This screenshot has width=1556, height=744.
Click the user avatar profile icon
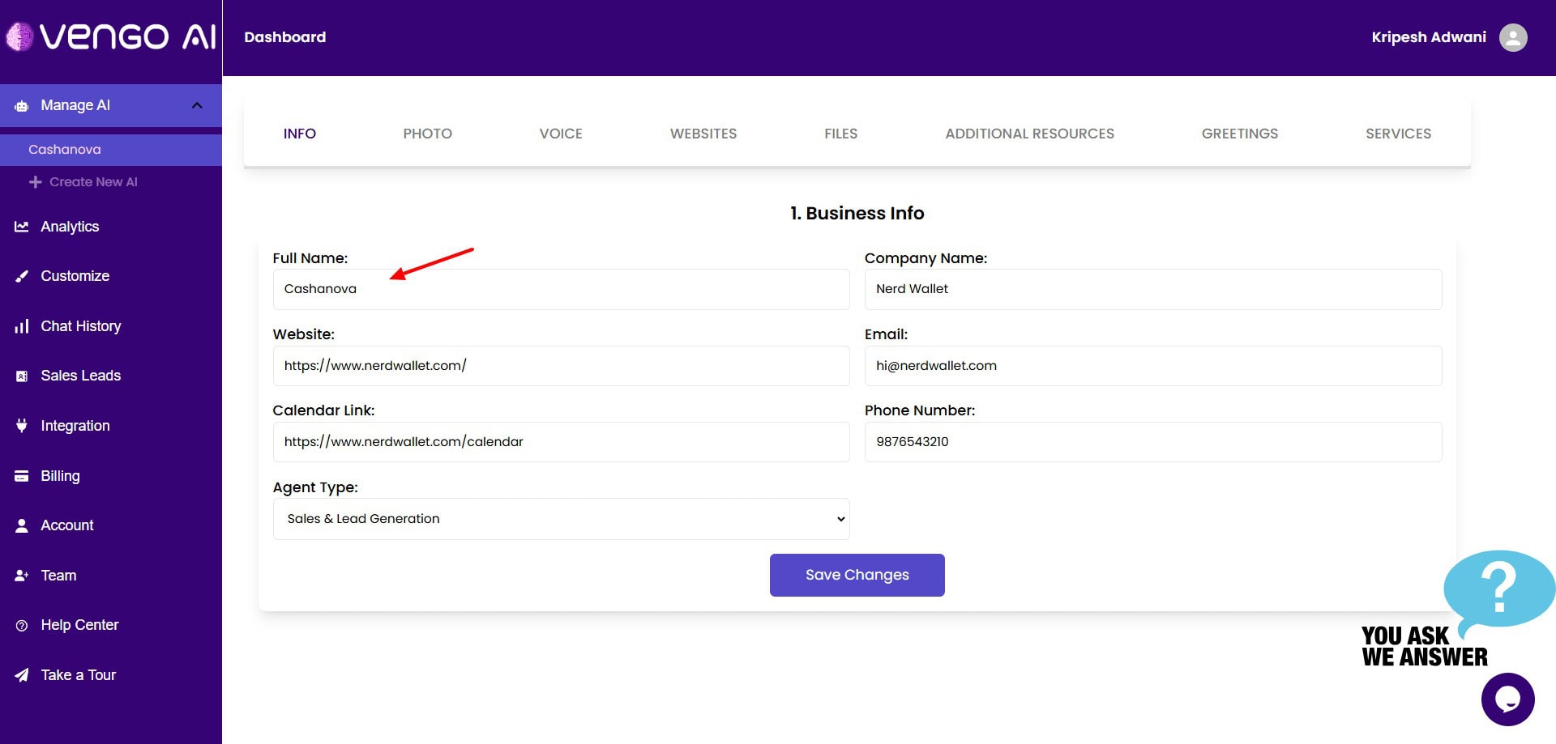[1513, 37]
